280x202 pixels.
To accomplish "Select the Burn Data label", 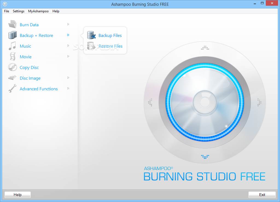I will [29, 25].
